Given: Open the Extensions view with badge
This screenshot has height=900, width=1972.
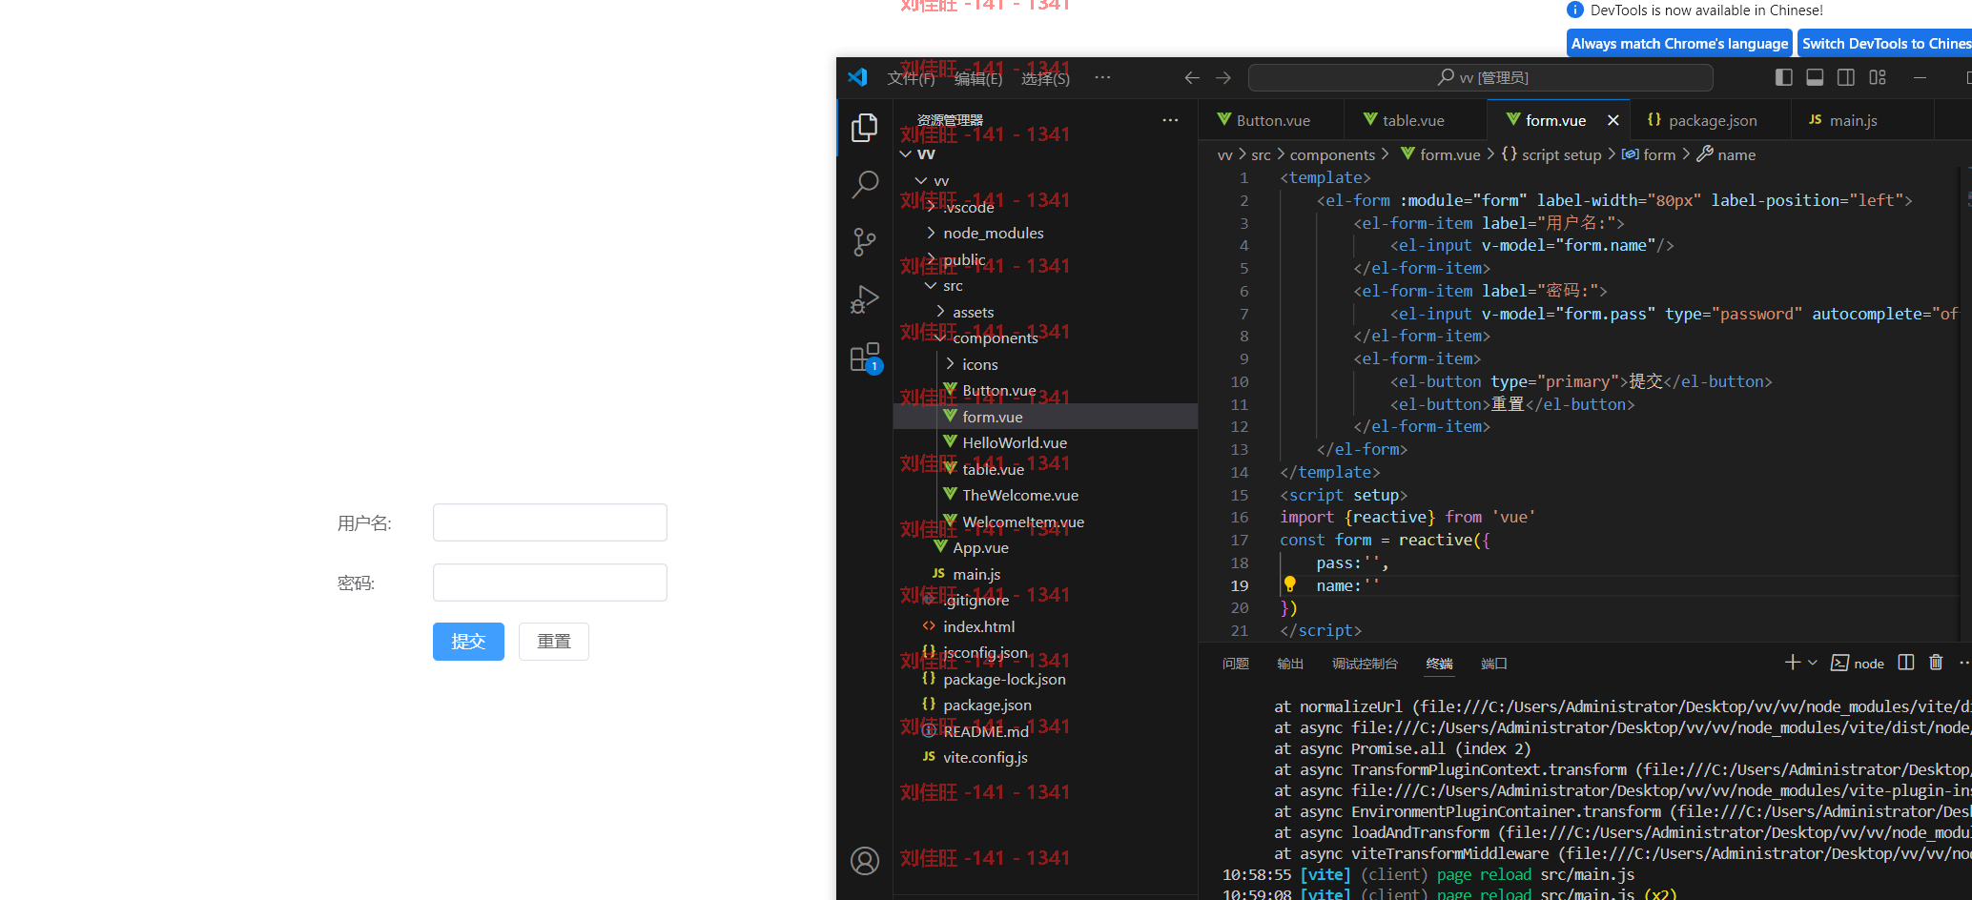Looking at the screenshot, I should [x=866, y=358].
